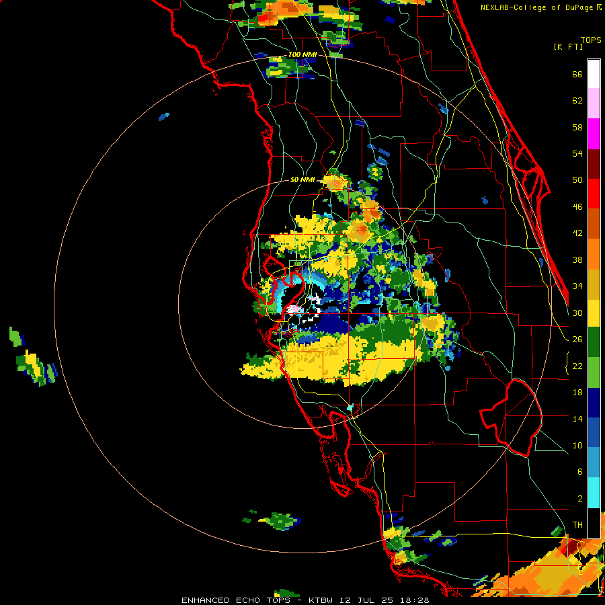Click the 50 value on legend scale
The image size is (605, 605).
577,179
